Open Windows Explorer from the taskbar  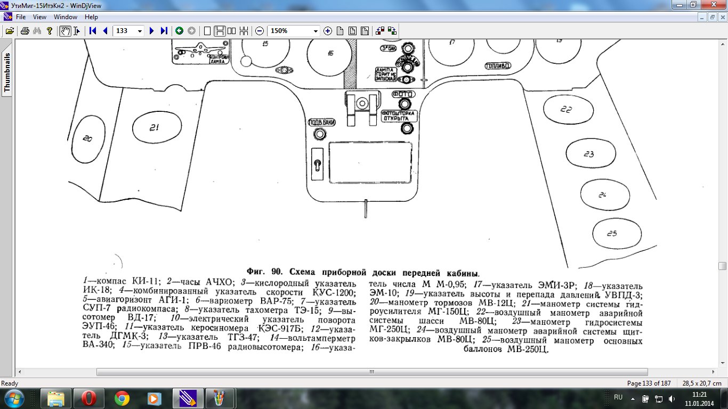(x=56, y=398)
